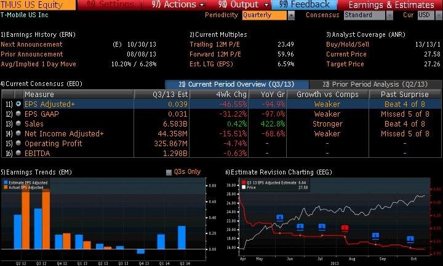Open the Consensus Standard dropdown
Screen dimensions: 443x266
364,15
